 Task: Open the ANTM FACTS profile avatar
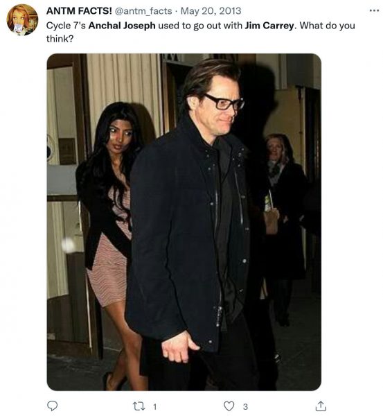pos(22,20)
